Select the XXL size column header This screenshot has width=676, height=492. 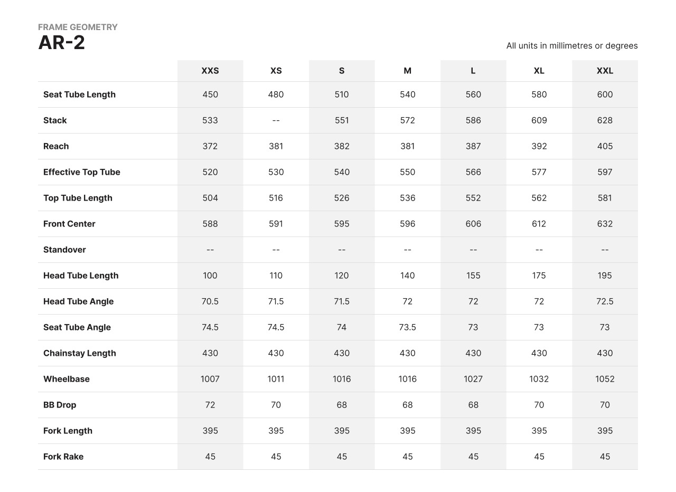tap(605, 71)
